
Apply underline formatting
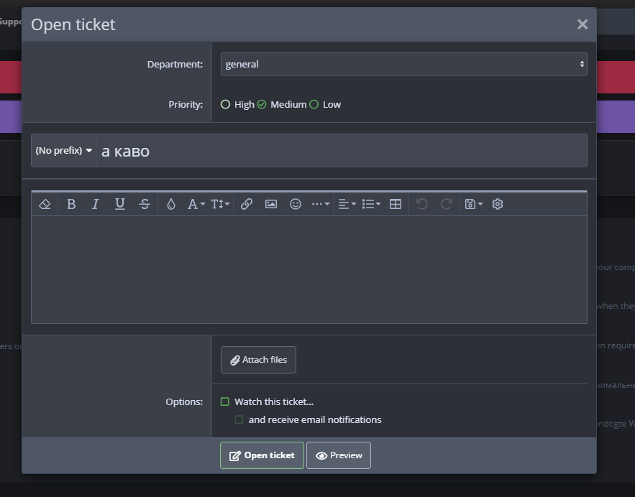point(120,204)
